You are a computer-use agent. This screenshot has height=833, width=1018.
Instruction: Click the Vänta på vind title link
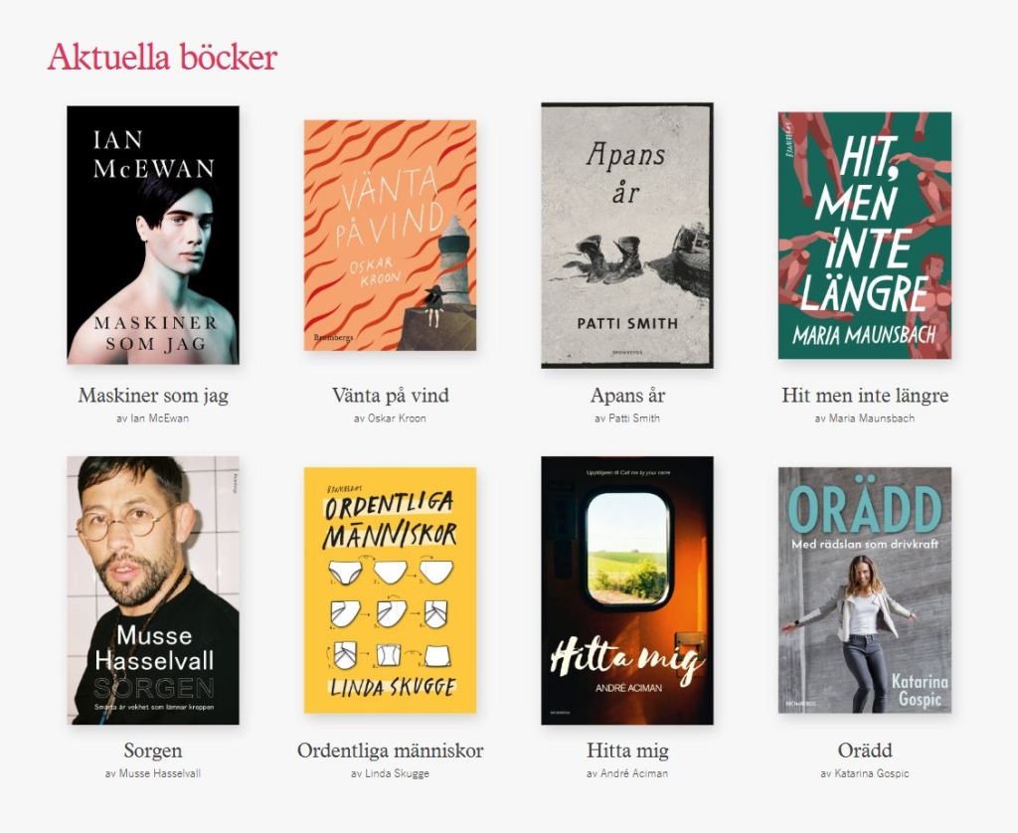pos(390,396)
